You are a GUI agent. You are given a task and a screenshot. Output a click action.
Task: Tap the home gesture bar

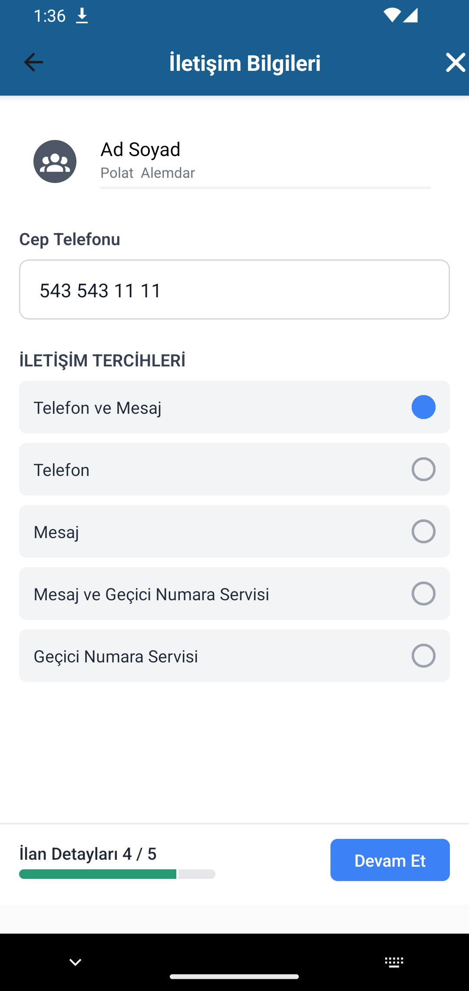pos(234,977)
